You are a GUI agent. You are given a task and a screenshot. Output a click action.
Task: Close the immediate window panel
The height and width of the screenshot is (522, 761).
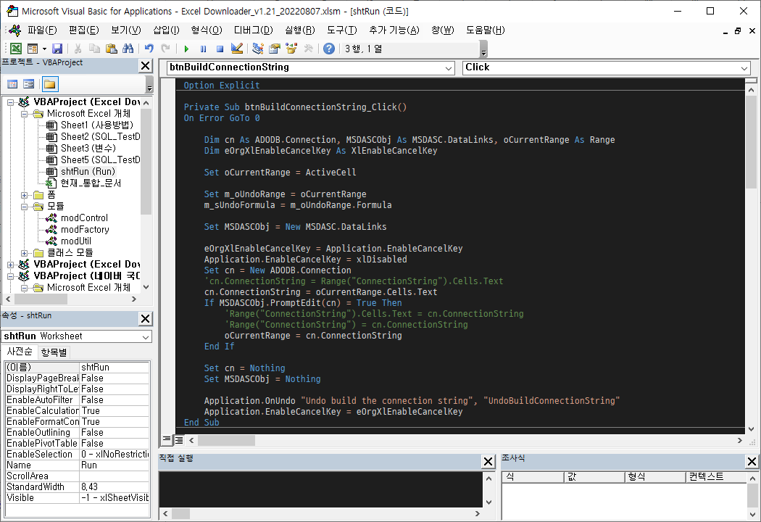click(488, 461)
